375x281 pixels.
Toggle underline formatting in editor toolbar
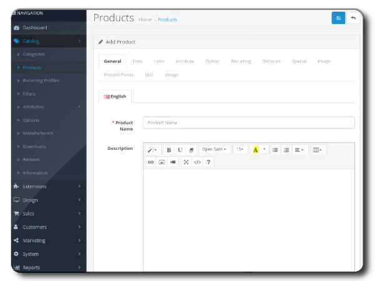tap(180, 150)
